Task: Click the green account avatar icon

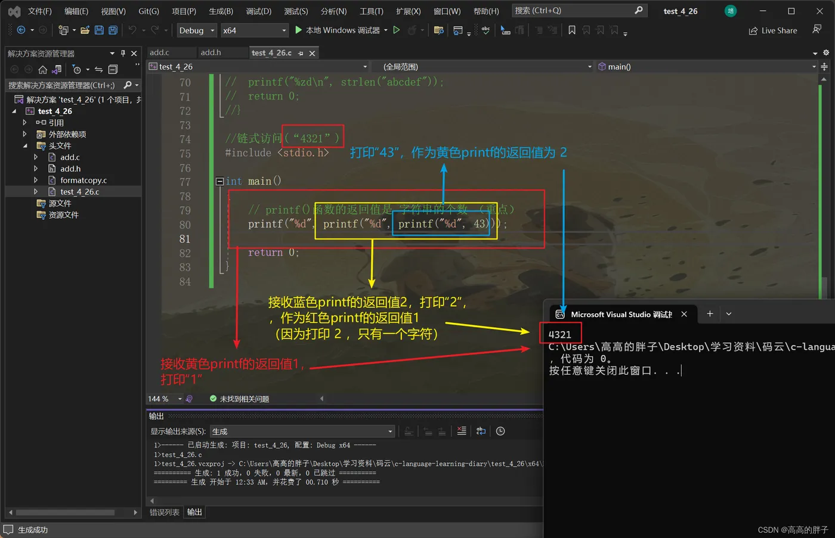Action: [x=730, y=11]
